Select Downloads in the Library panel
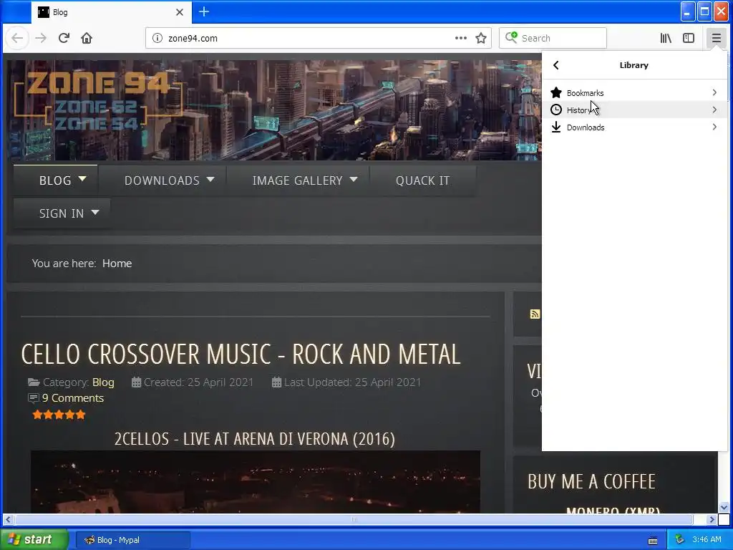This screenshot has width=733, height=550. tap(634, 127)
